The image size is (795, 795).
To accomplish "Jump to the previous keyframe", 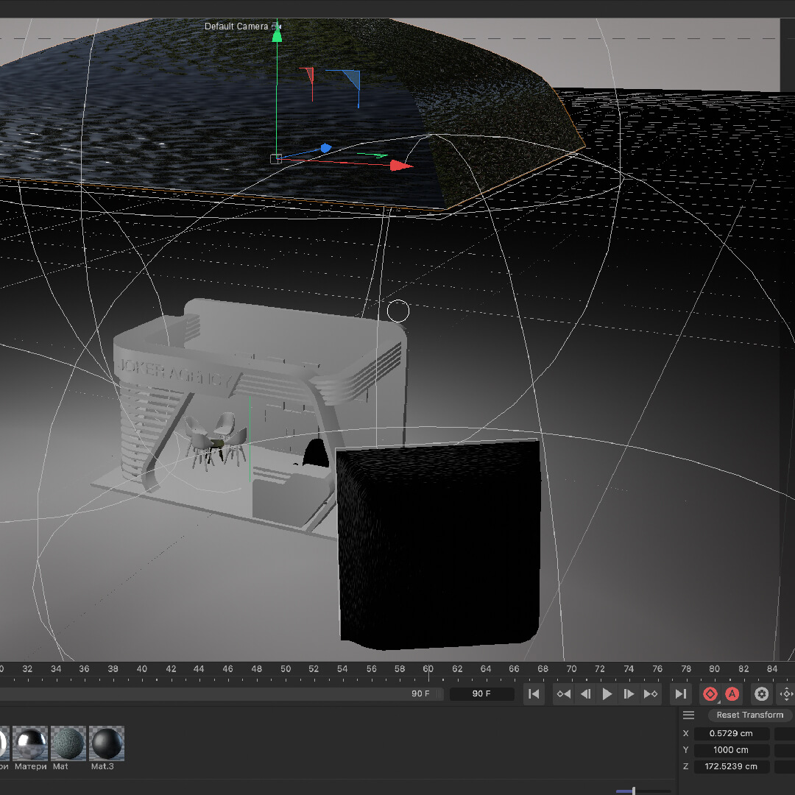I will [x=563, y=693].
